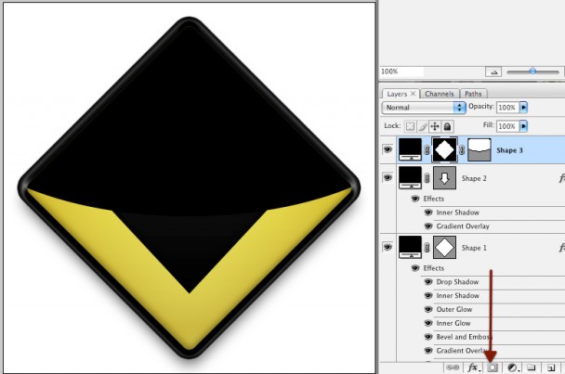
Task: Toggle lock image pixels brush icon
Action: pyautogui.click(x=423, y=126)
